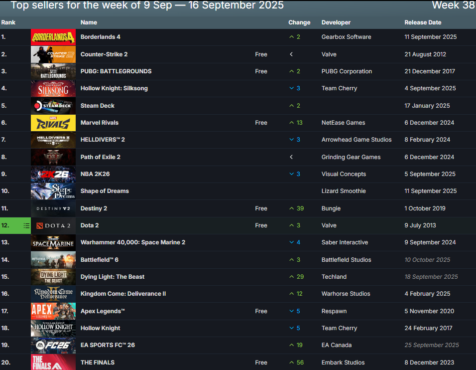Sort by the Change column header
This screenshot has width=476, height=370.
tap(299, 22)
